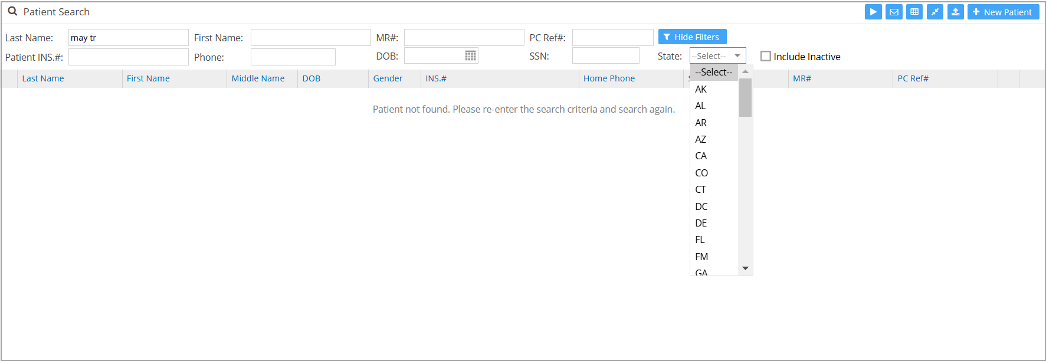
Task: Click the State list scrollbar down arrow
Action: coord(745,268)
